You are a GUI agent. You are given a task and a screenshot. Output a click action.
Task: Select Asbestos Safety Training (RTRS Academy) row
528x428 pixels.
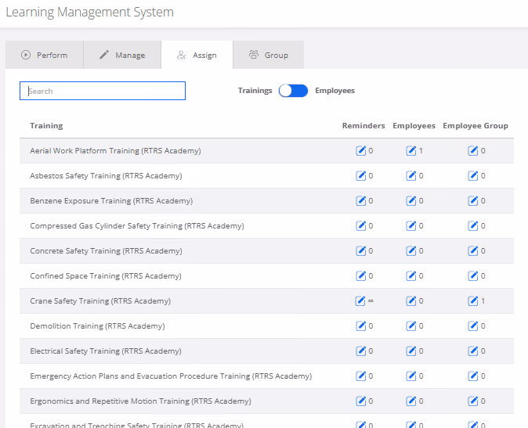(266, 175)
